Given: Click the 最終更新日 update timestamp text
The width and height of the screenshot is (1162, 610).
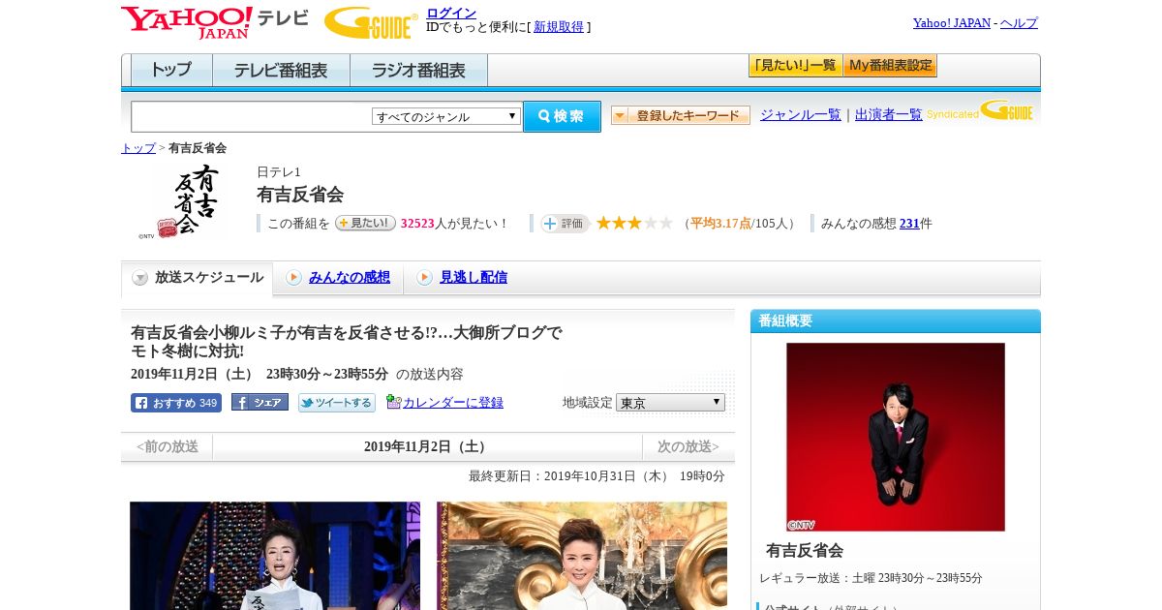Looking at the screenshot, I should (x=596, y=476).
